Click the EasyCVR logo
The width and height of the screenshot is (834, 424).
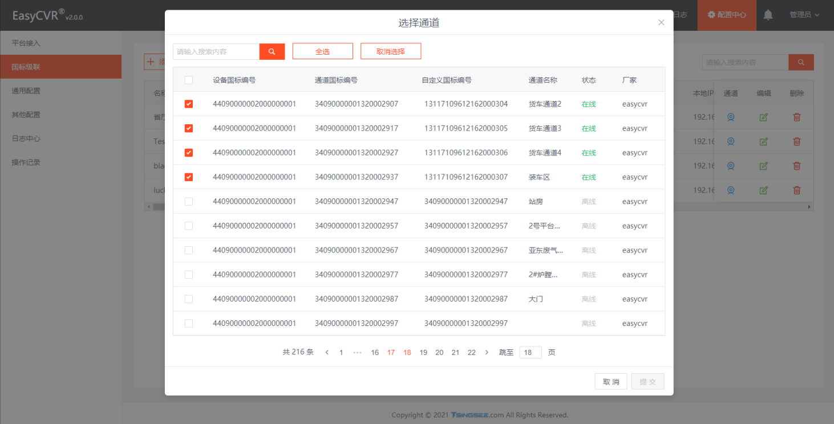point(48,15)
